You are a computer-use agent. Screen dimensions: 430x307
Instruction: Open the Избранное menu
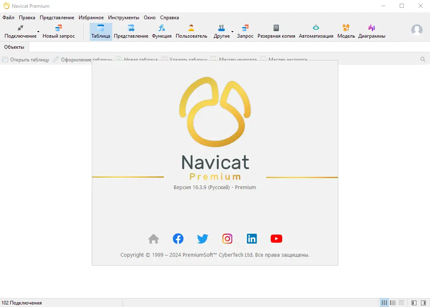point(91,18)
